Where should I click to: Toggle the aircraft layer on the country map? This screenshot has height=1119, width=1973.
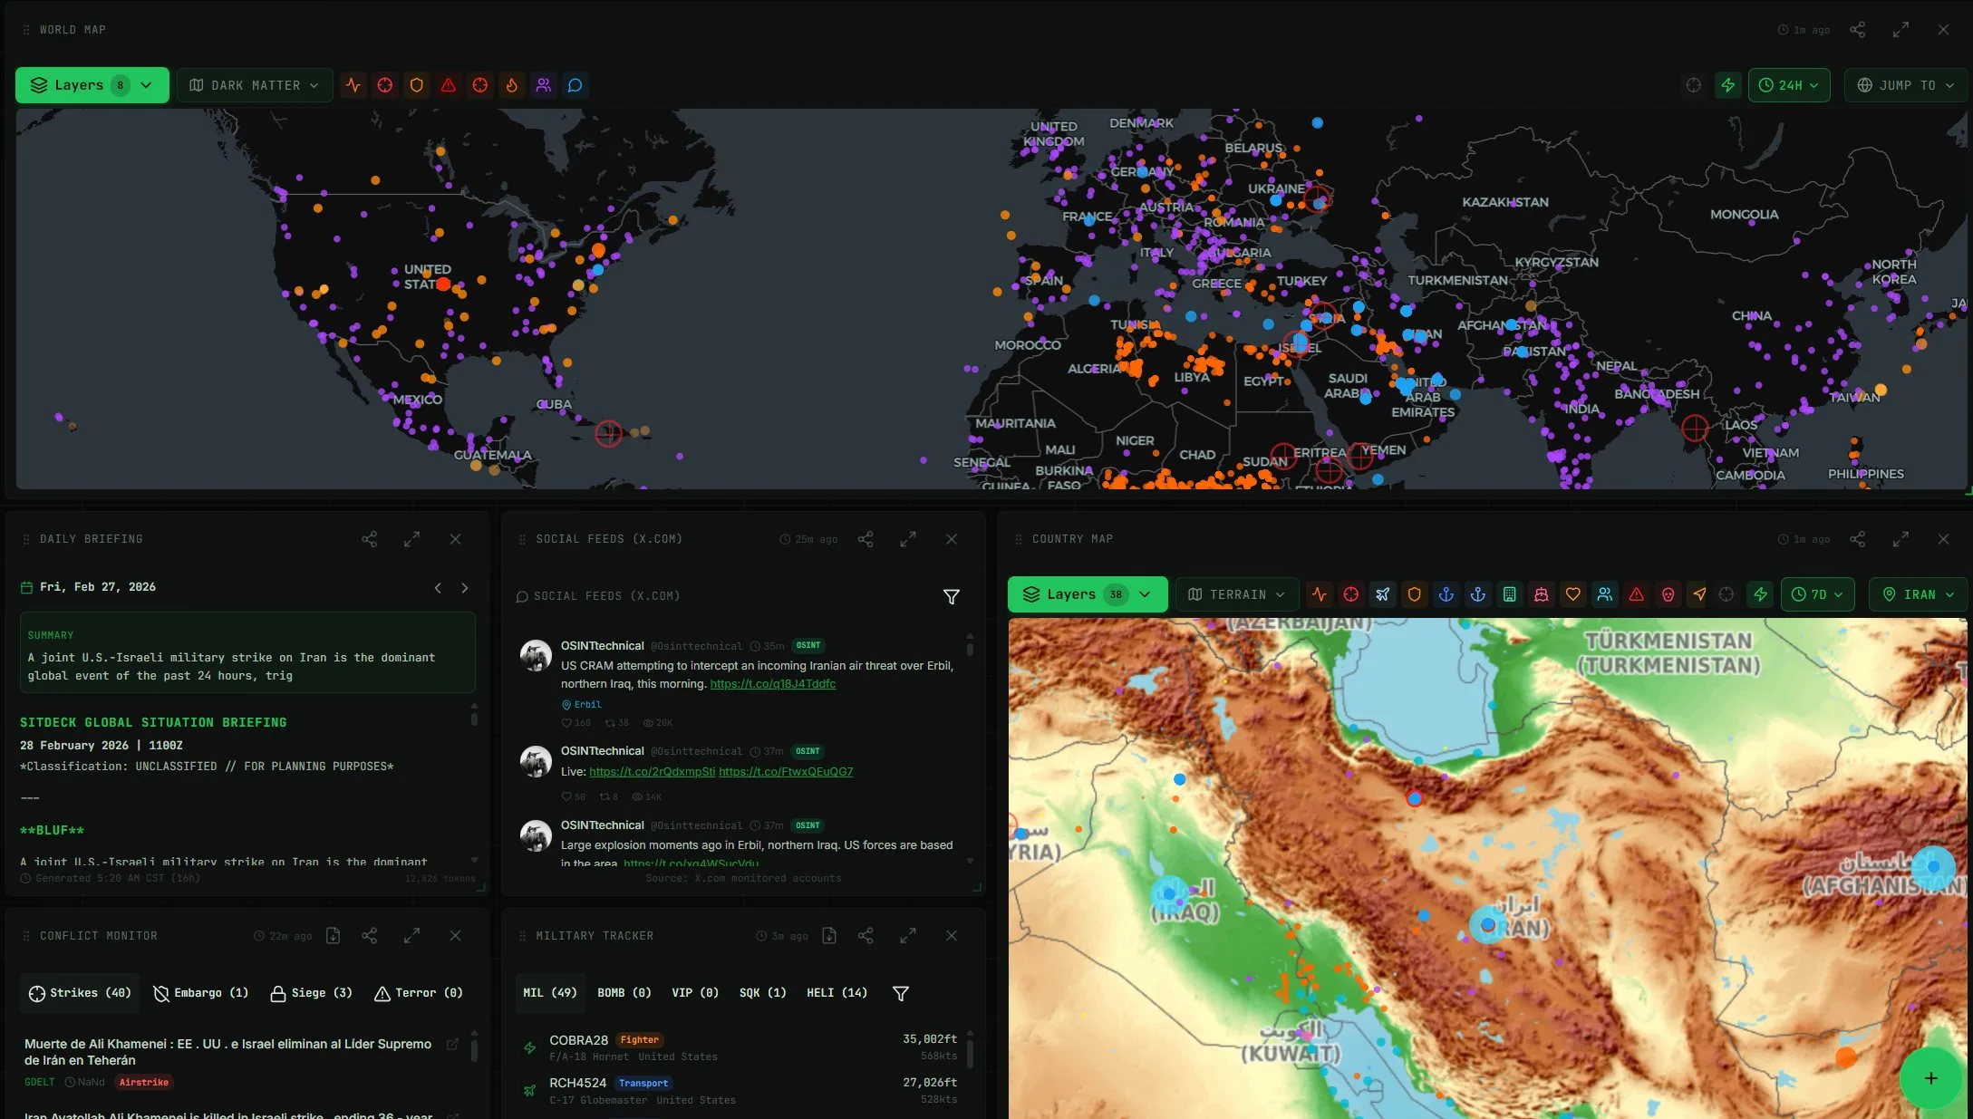pos(1383,594)
